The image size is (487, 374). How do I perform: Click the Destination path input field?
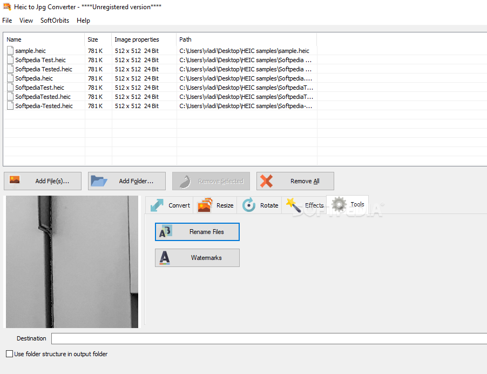tap(269, 338)
